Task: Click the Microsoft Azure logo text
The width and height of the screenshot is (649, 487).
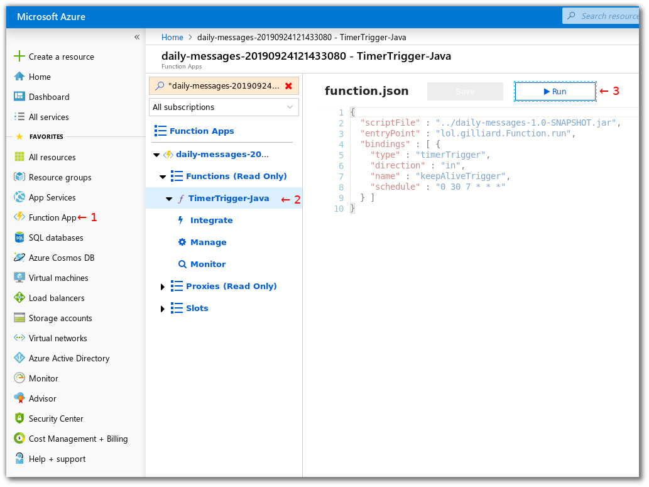Action: pos(51,16)
